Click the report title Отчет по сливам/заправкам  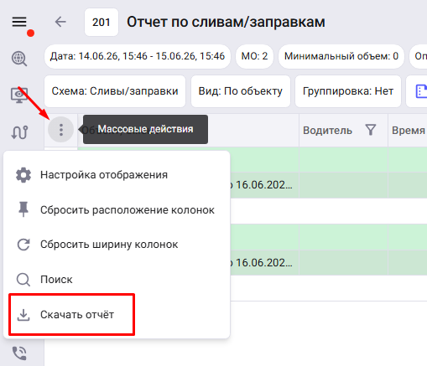(x=226, y=22)
